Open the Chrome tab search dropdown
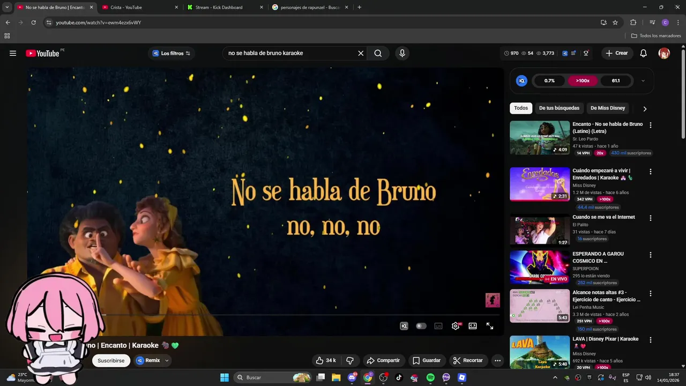This screenshot has width=686, height=386. click(x=7, y=8)
